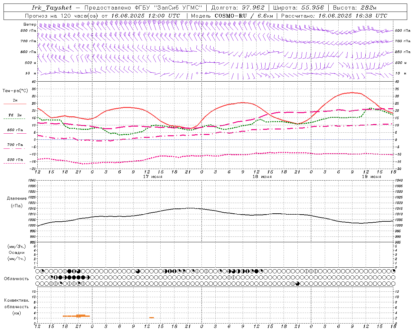
Task: Click the 18 июня date label
Action: pyautogui.click(x=262, y=177)
